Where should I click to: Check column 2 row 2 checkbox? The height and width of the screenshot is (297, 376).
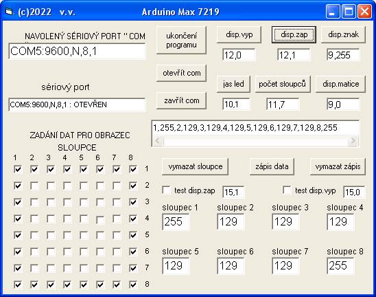pos(34,186)
